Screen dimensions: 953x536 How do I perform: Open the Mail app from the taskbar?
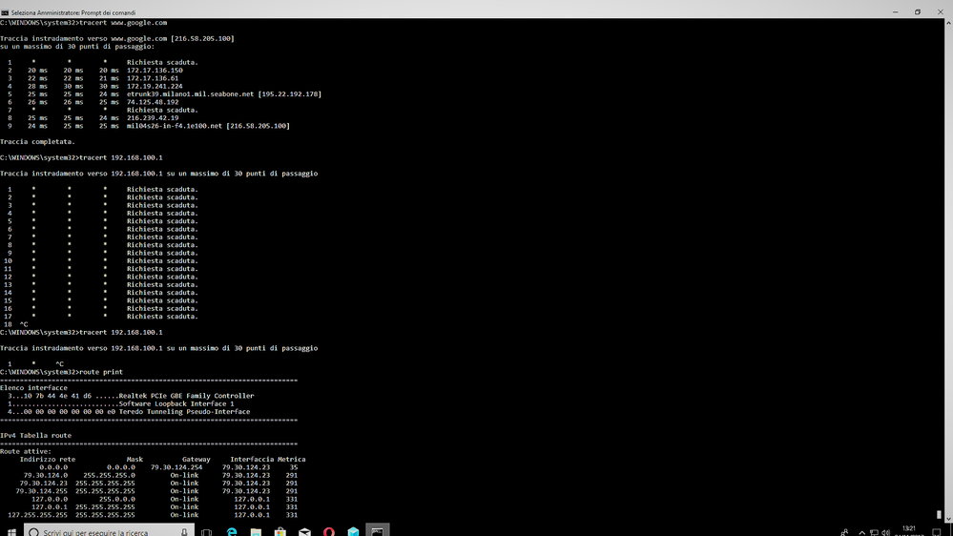tap(304, 532)
